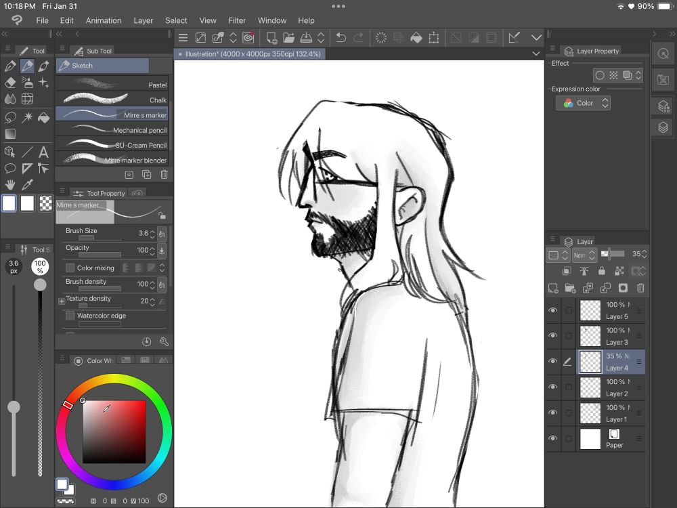Expand the canvas tab chevron menu
Screen dimensions: 677x508
point(536,54)
